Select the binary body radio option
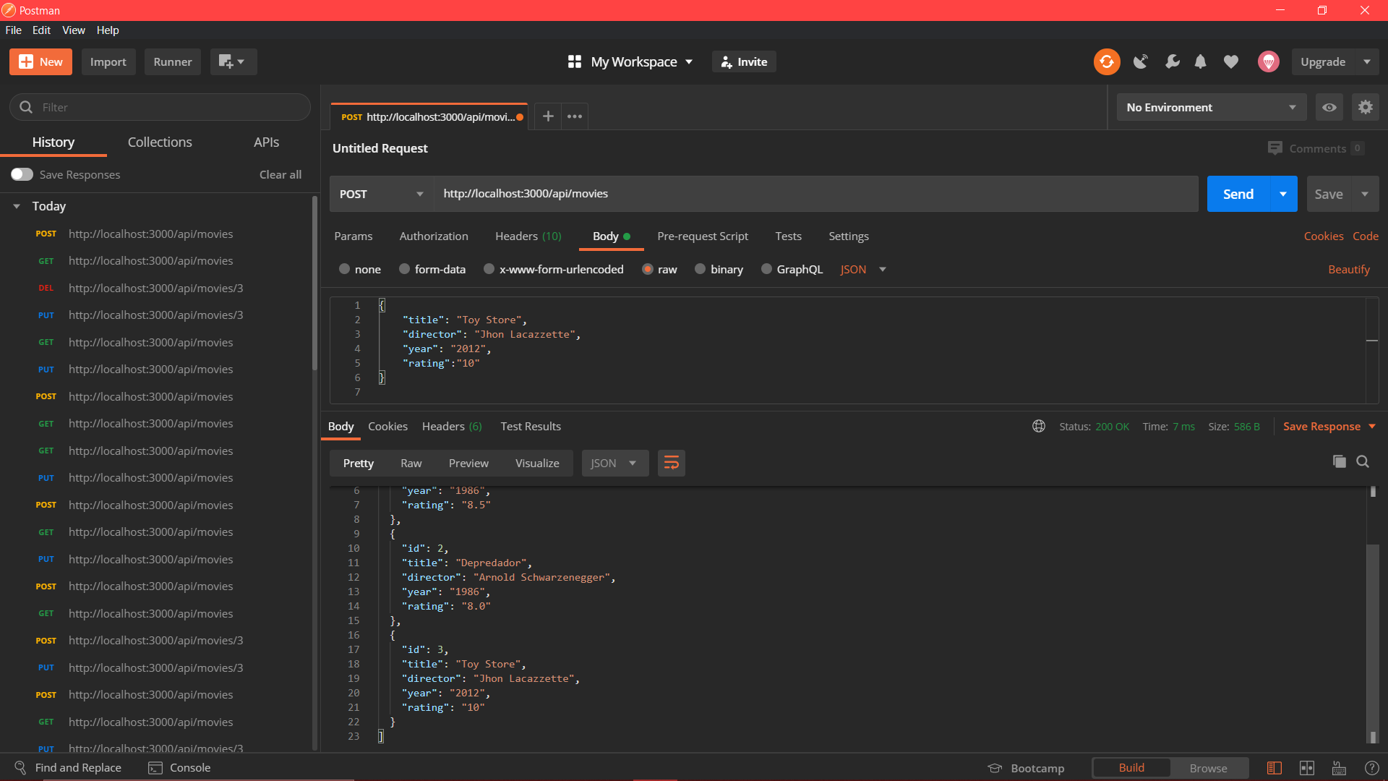The width and height of the screenshot is (1388, 781). click(x=700, y=269)
